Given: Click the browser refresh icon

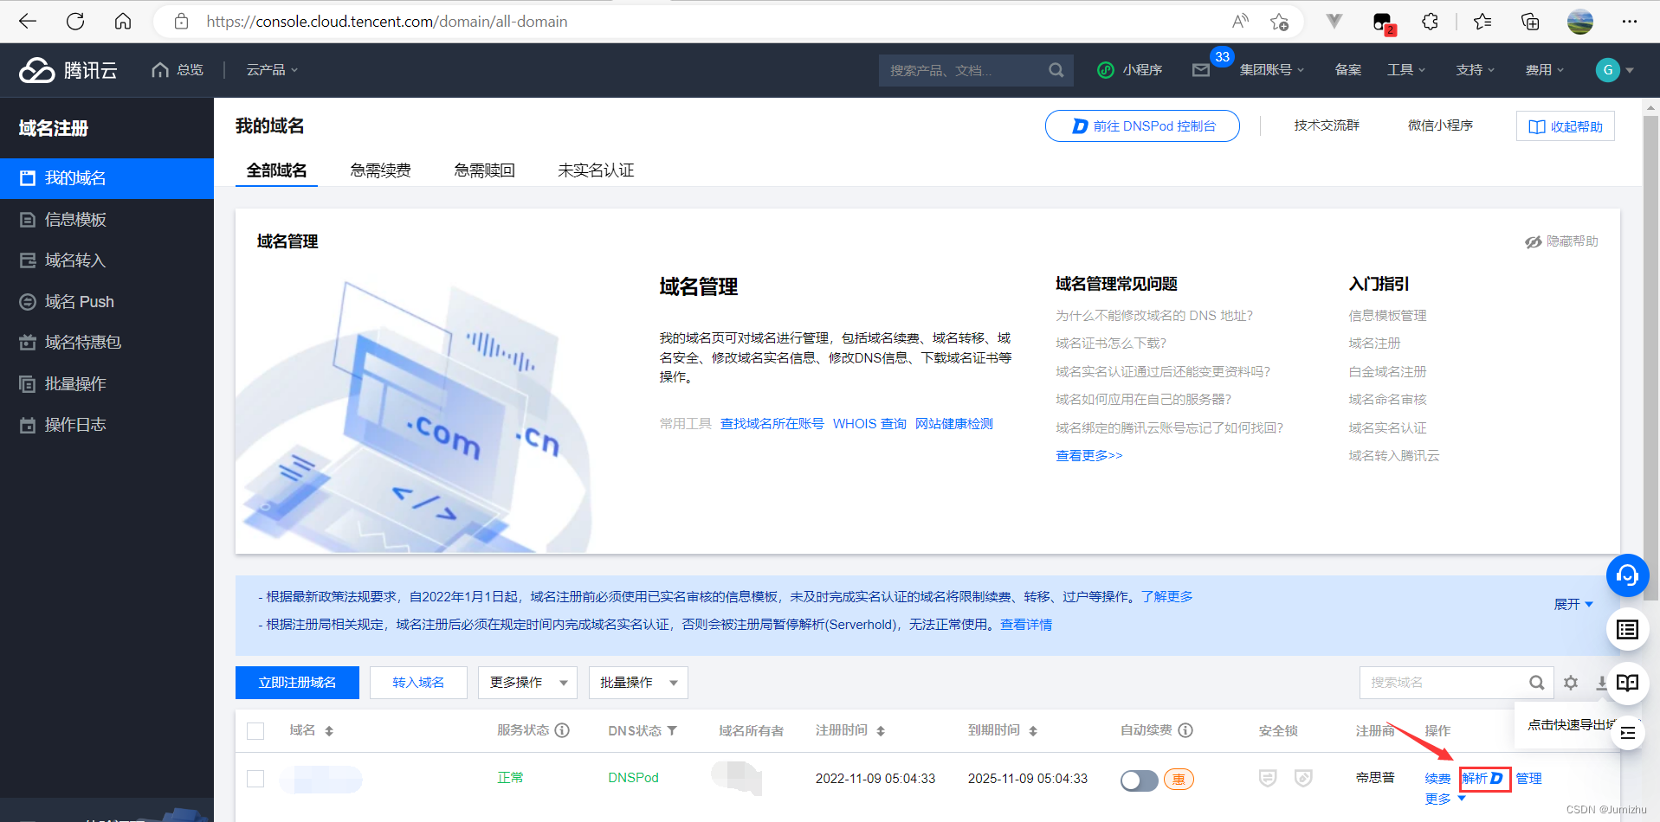Looking at the screenshot, I should click(x=75, y=21).
